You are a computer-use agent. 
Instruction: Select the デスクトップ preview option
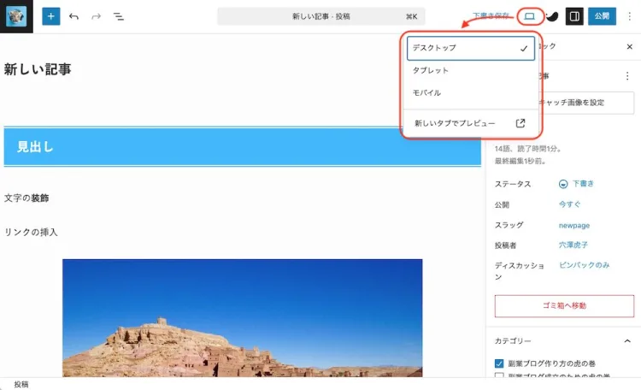[471, 48]
